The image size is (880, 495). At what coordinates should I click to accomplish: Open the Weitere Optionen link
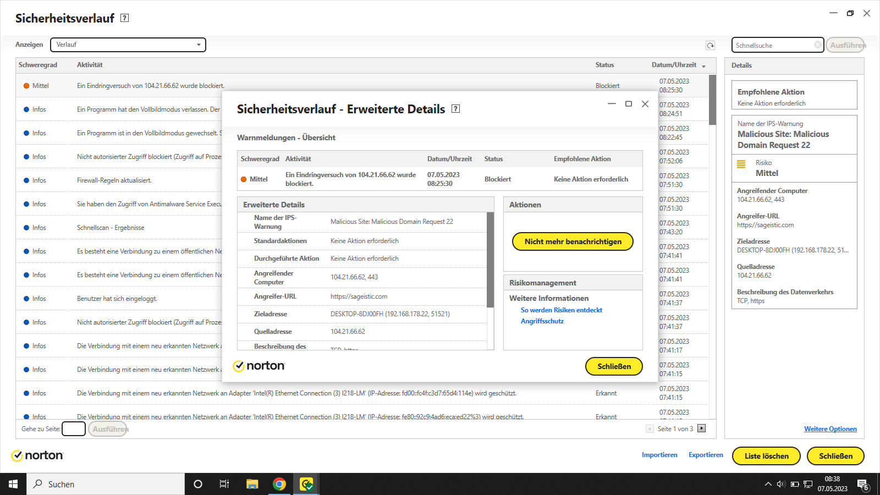coord(831,429)
